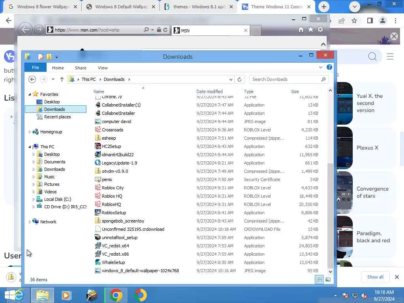The height and width of the screenshot is (303, 404).
Task: Open the Home ribbon tab
Action: 58,68
